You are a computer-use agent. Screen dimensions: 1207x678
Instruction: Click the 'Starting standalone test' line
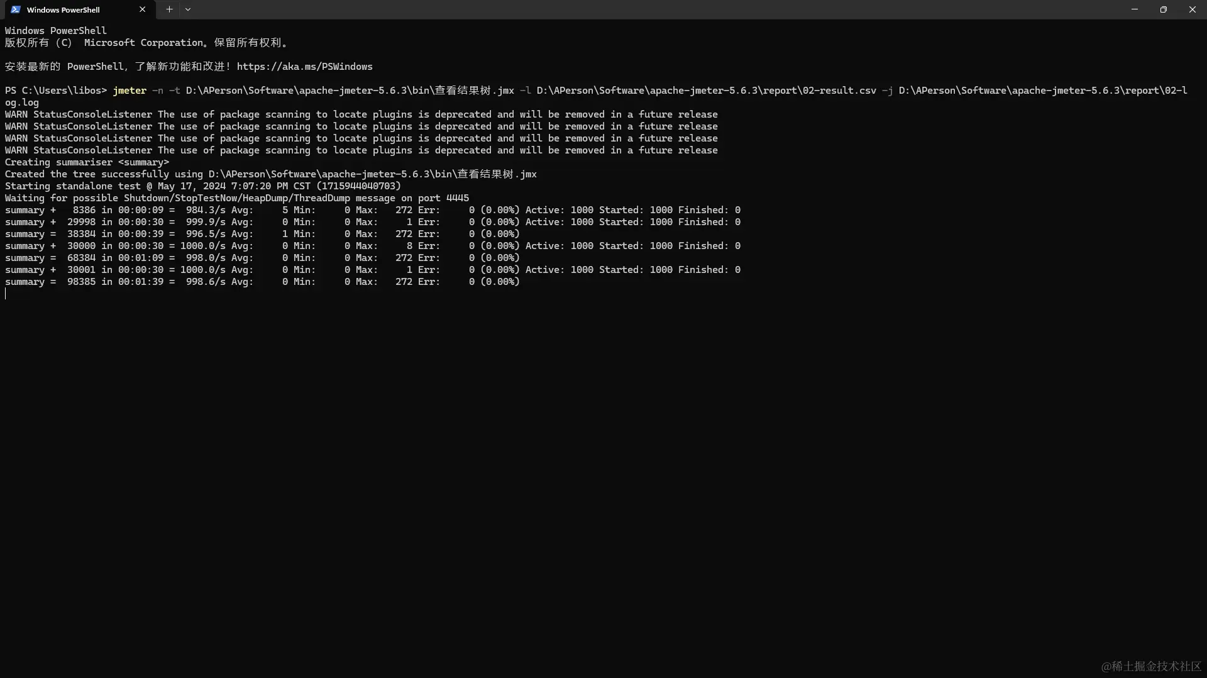pyautogui.click(x=203, y=186)
